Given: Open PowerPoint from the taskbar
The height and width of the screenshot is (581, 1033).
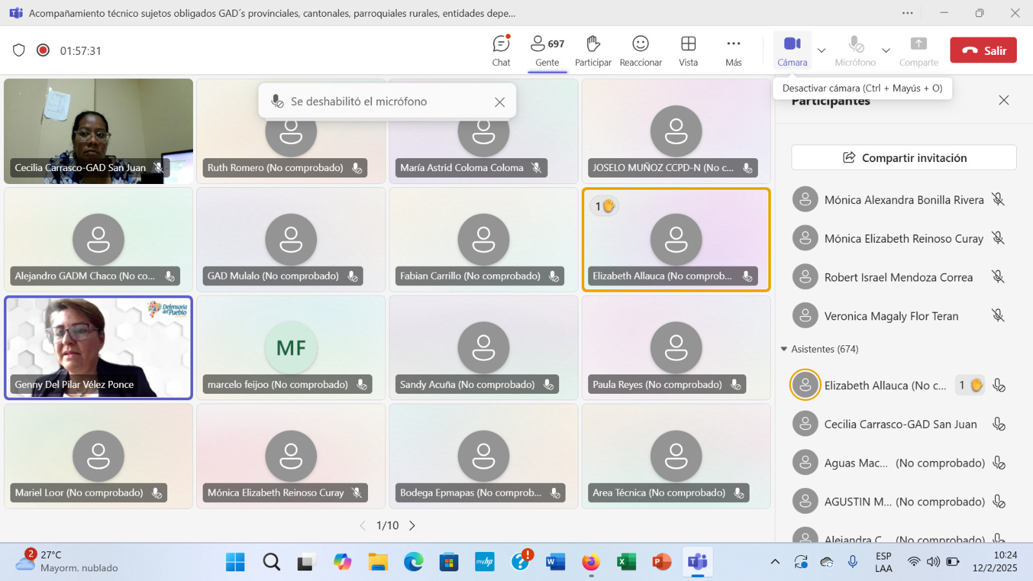Looking at the screenshot, I should click(x=662, y=562).
